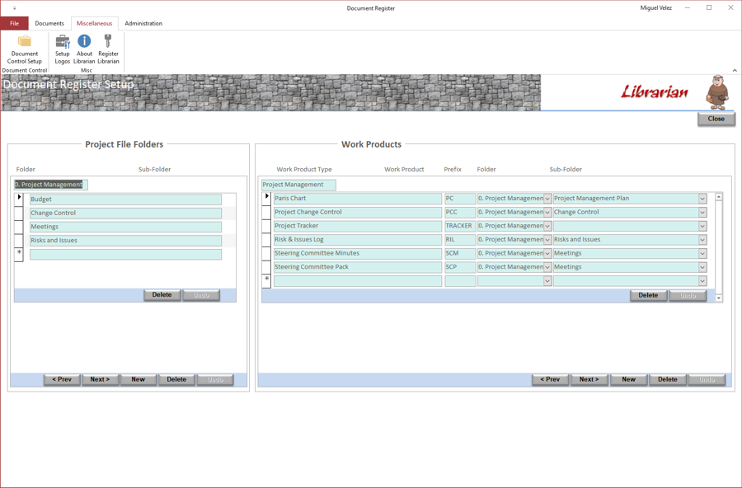Open Sub-Folder dropdown for Steering Committee Minutes
This screenshot has width=742, height=488.
pos(702,254)
